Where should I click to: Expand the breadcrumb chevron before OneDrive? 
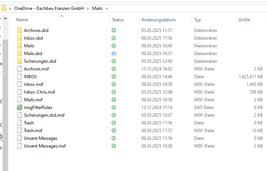tap(10, 8)
